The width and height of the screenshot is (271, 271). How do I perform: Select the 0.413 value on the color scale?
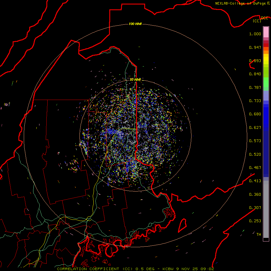255,181
